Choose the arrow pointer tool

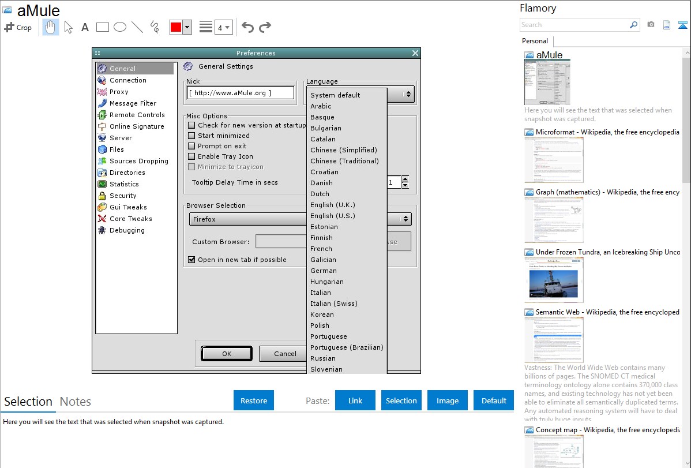tap(68, 27)
